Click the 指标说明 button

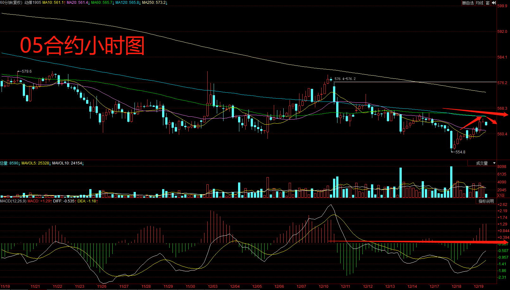486,201
